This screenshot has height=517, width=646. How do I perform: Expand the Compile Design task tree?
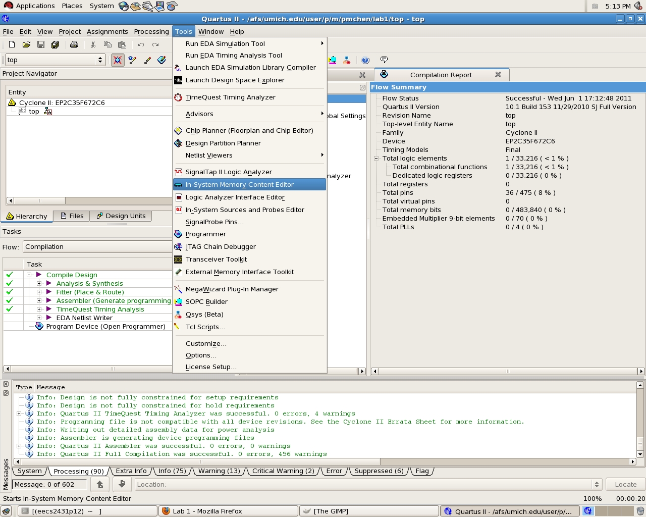29,275
